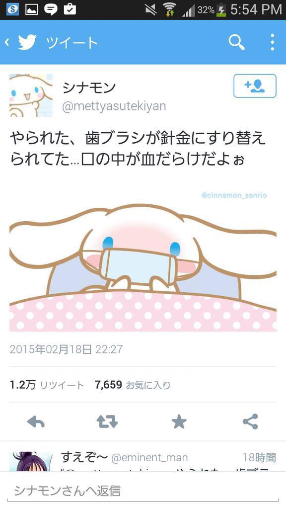Tap the back arrow beside Twitter bird
The height and width of the screenshot is (509, 286).
pos(7,43)
